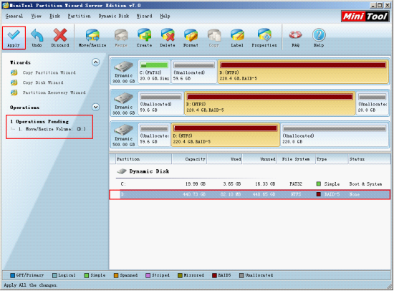This screenshot has width=394, height=291.
Task: Open the Move/Resize tool
Action: [x=92, y=38]
